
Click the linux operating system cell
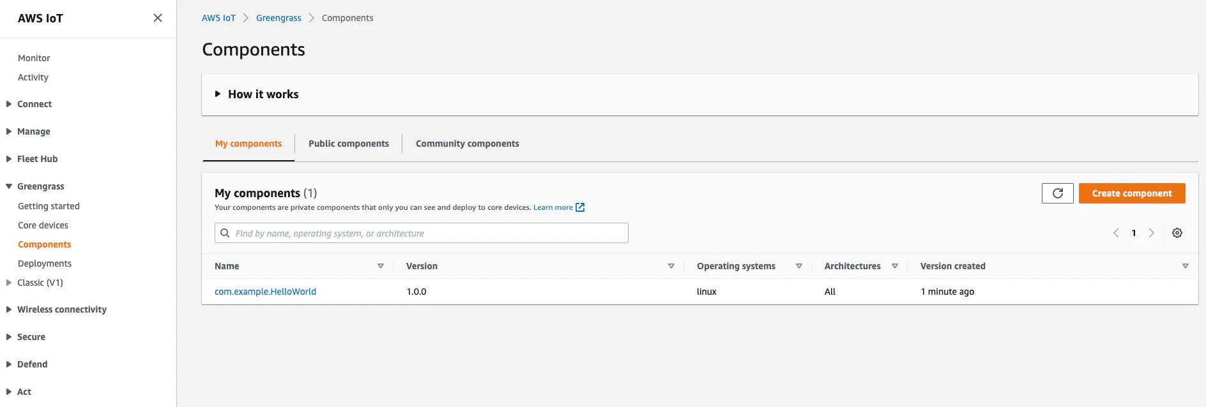[x=706, y=292]
